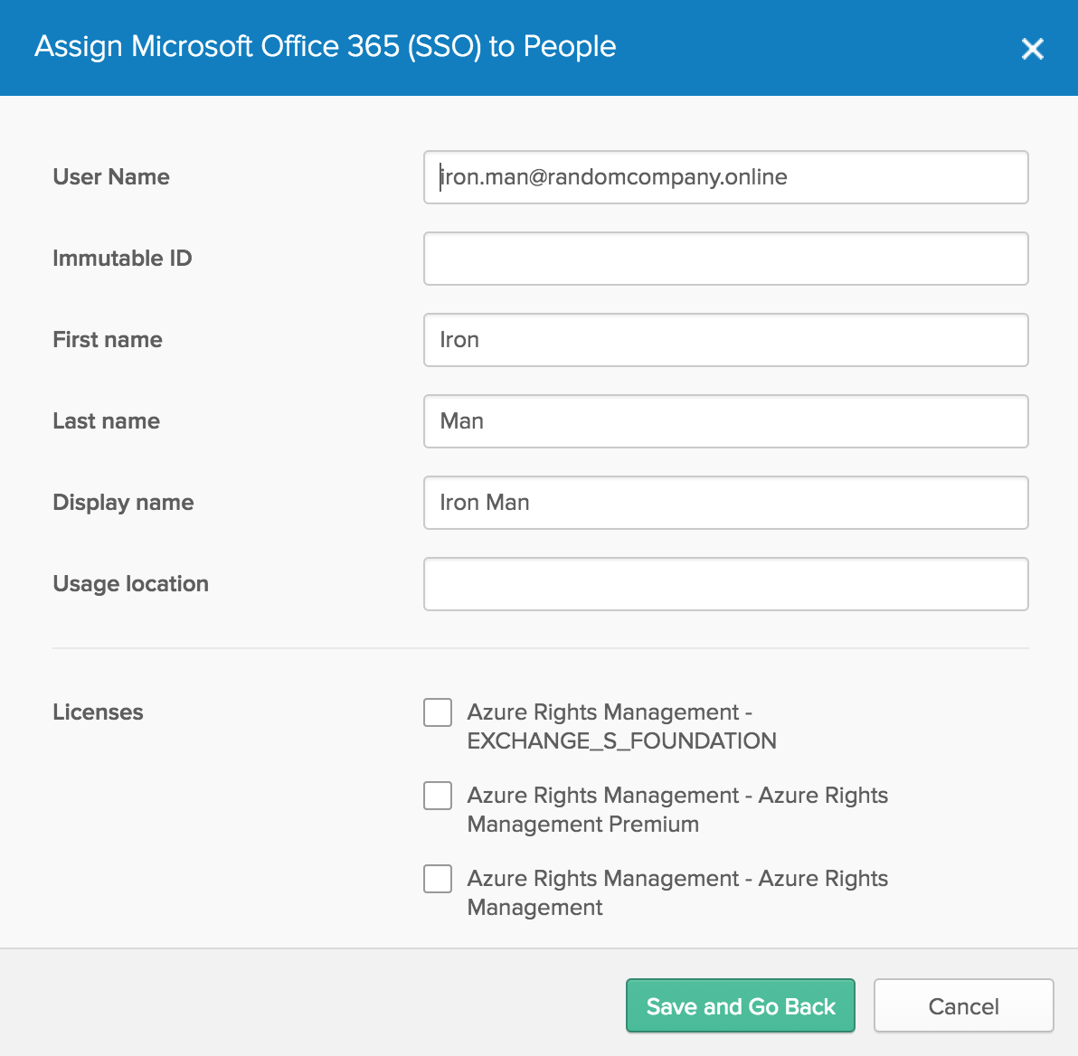The image size is (1078, 1056).
Task: Close the Assign Microsoft Office 365 dialog
Action: [x=1032, y=49]
